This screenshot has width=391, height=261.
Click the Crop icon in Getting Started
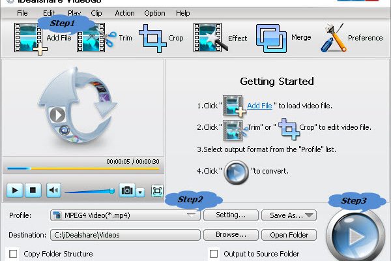coord(289,129)
